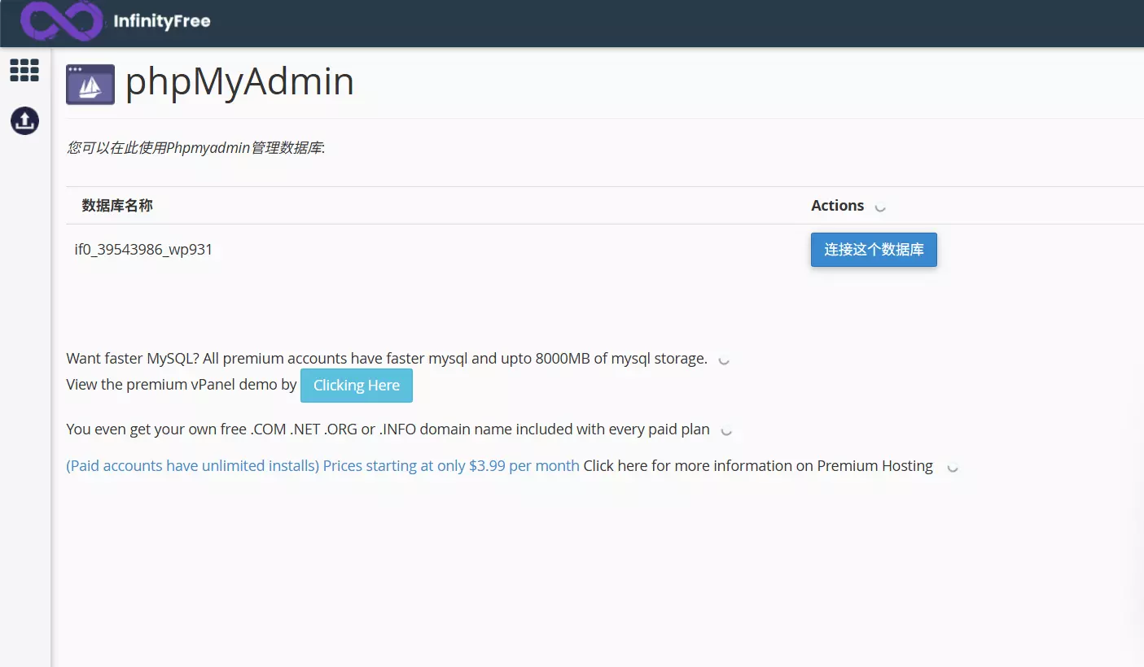1144x667 pixels.
Task: Select the upload icon in the left sidebar
Action: click(24, 120)
